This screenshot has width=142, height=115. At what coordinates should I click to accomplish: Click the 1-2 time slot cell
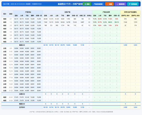tap(11, 22)
